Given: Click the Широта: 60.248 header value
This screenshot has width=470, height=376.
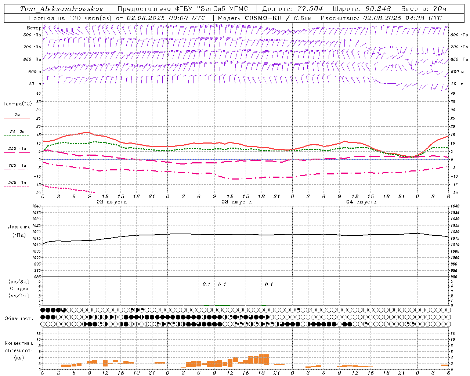Looking at the screenshot, I should click(362, 9).
